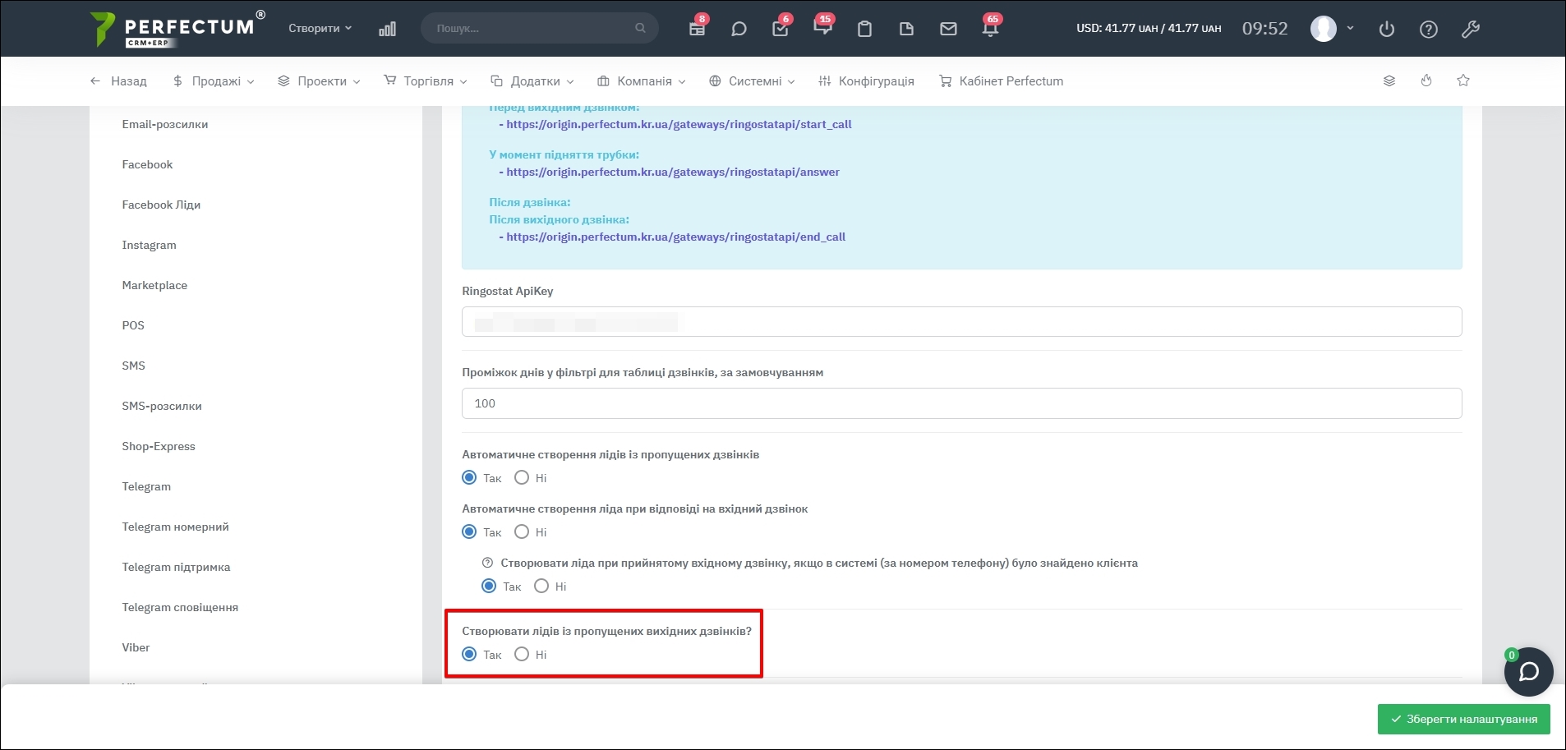Open the document note icon in header
This screenshot has height=750, width=1566.
tap(906, 29)
